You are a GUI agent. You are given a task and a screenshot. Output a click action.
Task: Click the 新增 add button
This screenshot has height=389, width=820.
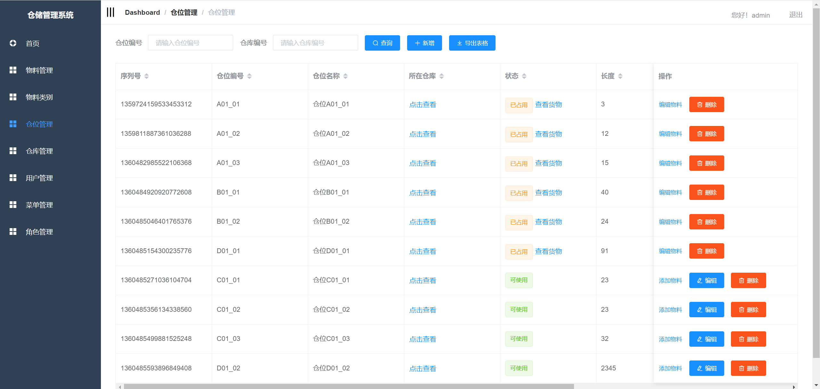(424, 43)
